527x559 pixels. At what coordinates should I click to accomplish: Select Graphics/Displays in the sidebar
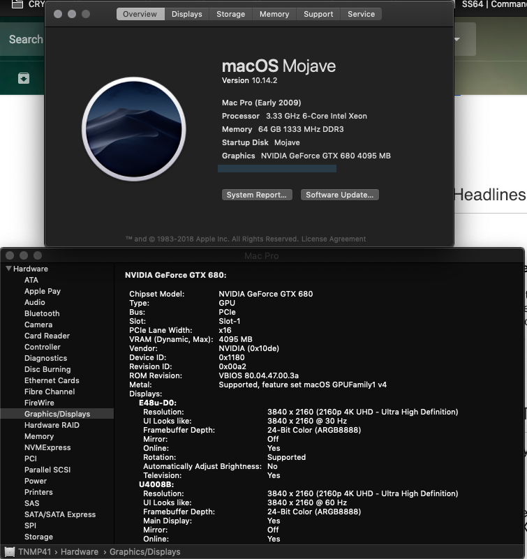click(57, 414)
